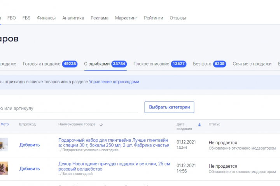Open the New Year decor product thumbnail
This screenshot has width=280, height=186.
pos(4,168)
